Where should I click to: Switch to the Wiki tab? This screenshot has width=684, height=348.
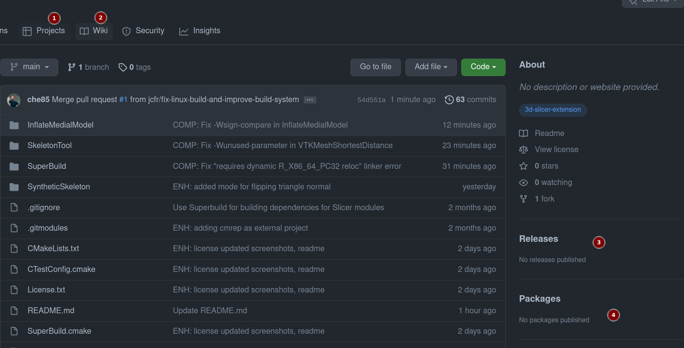(94, 31)
